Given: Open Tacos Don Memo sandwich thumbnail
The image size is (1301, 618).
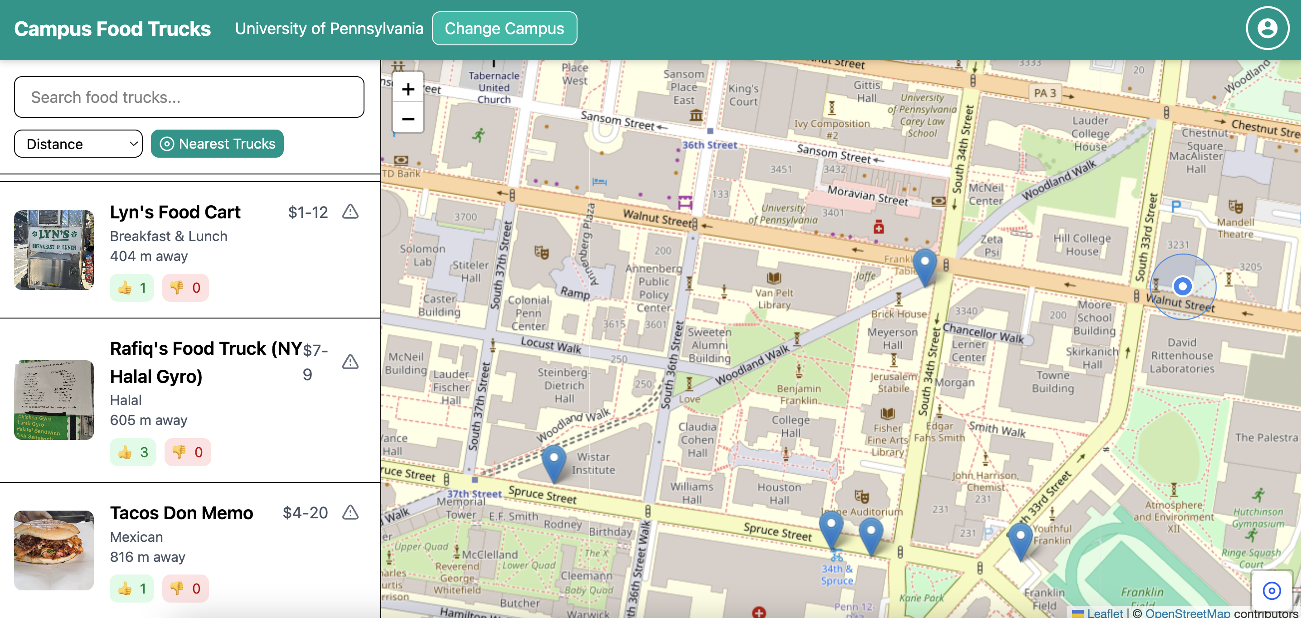Looking at the screenshot, I should tap(54, 550).
